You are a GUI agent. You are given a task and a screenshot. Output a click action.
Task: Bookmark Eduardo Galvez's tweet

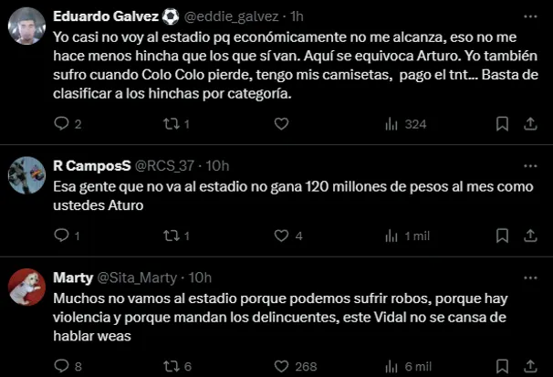click(501, 123)
